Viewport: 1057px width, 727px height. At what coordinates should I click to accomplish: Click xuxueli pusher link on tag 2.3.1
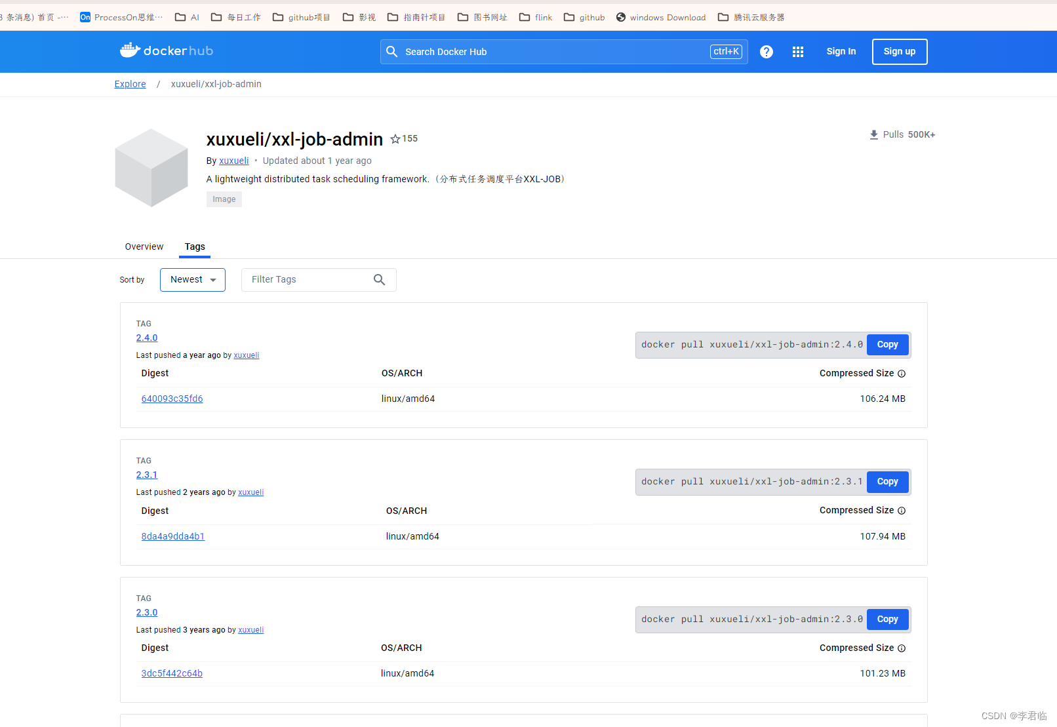click(251, 492)
